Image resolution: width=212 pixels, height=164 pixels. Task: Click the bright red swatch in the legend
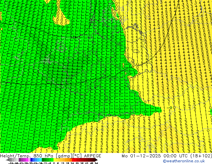coord(73,160)
